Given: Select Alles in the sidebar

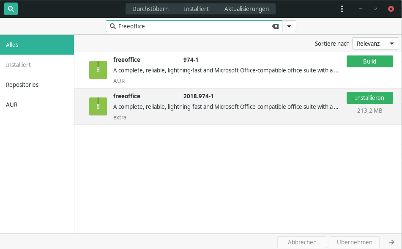Looking at the screenshot, I should (x=37, y=45).
